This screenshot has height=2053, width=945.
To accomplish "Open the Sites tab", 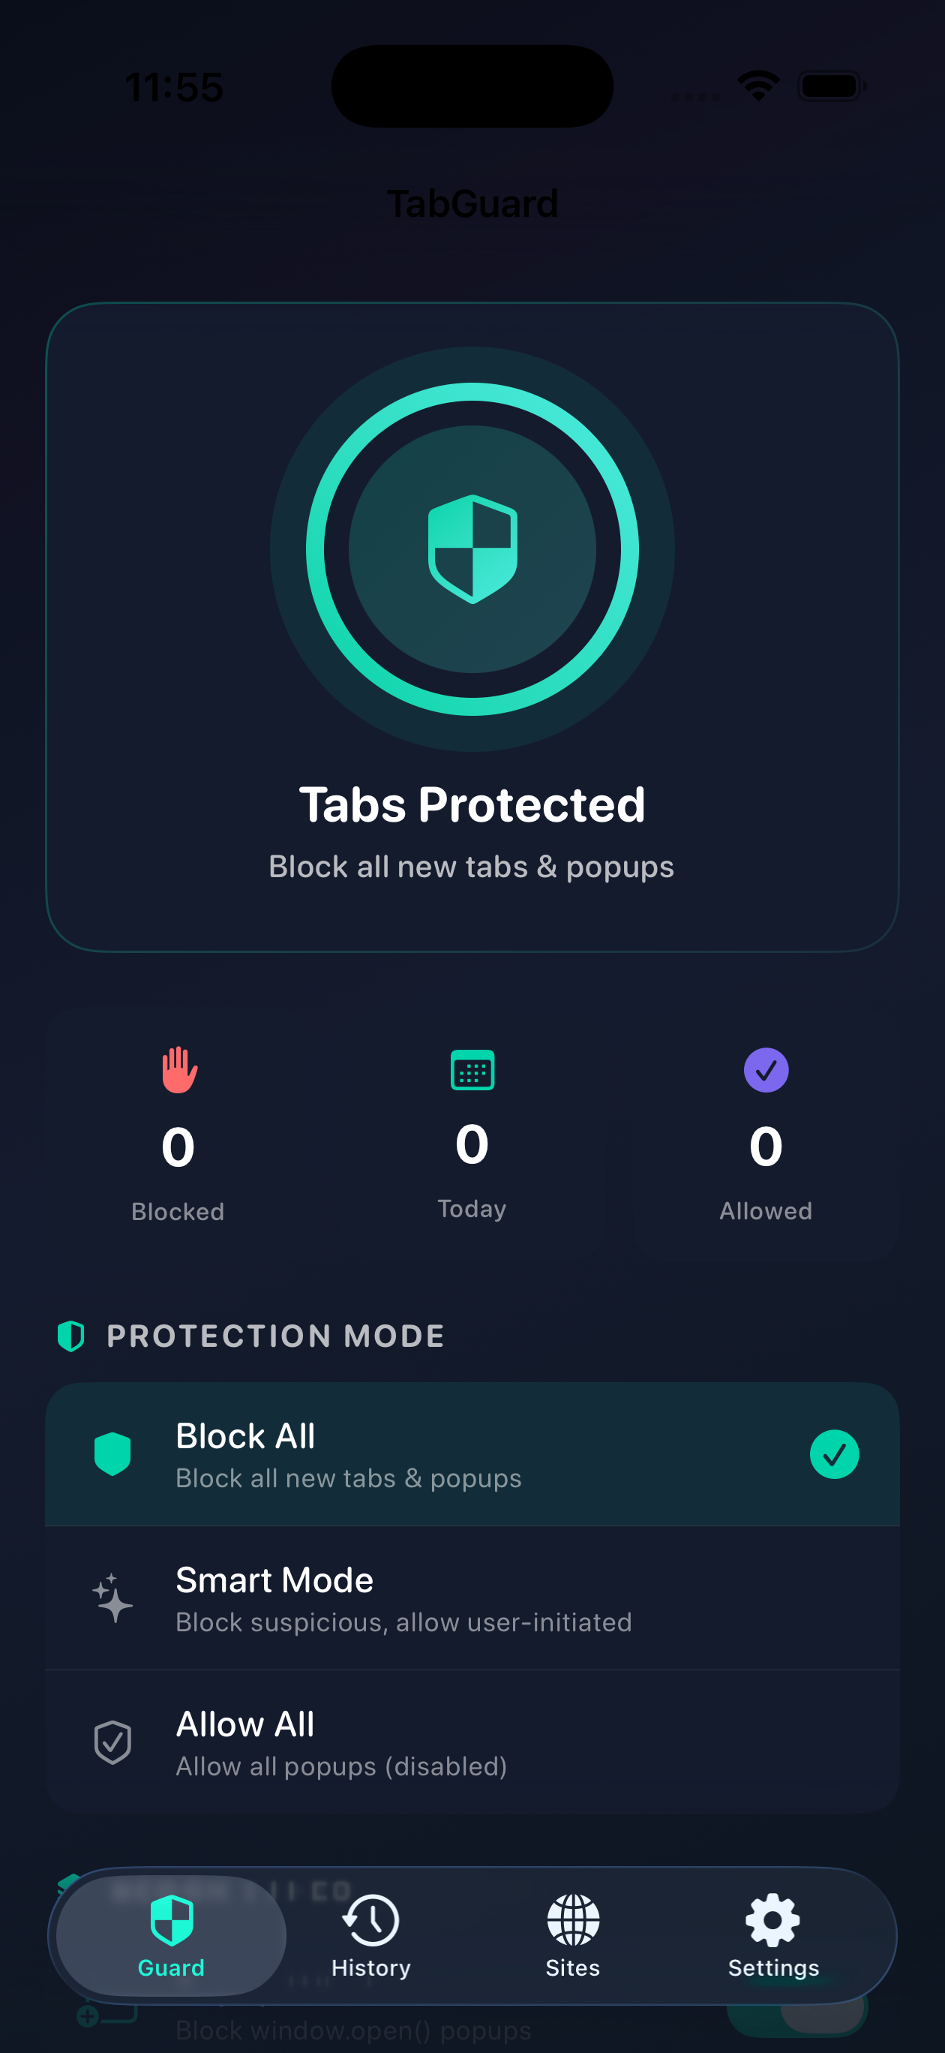I will [573, 1936].
